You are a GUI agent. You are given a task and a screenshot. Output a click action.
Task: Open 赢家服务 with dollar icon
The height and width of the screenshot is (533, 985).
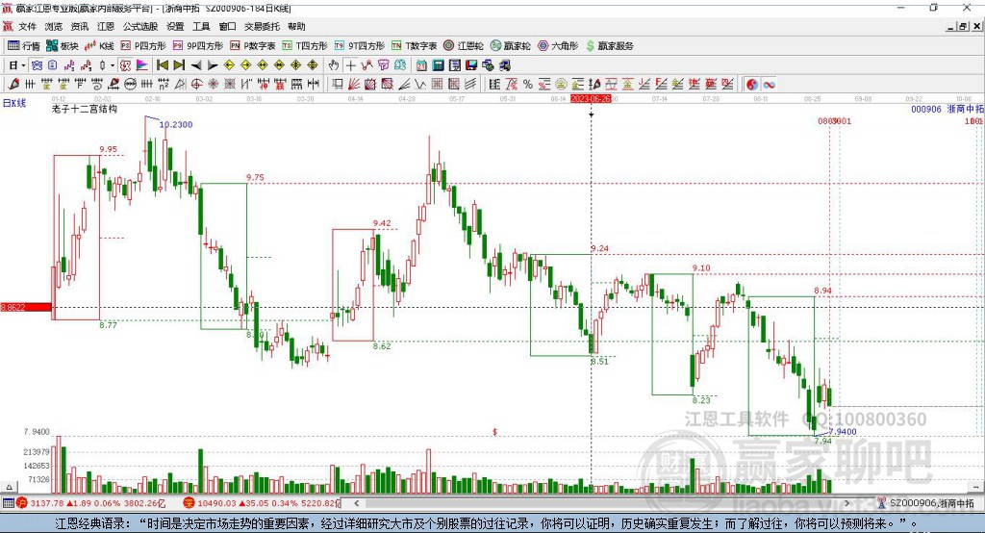point(609,46)
